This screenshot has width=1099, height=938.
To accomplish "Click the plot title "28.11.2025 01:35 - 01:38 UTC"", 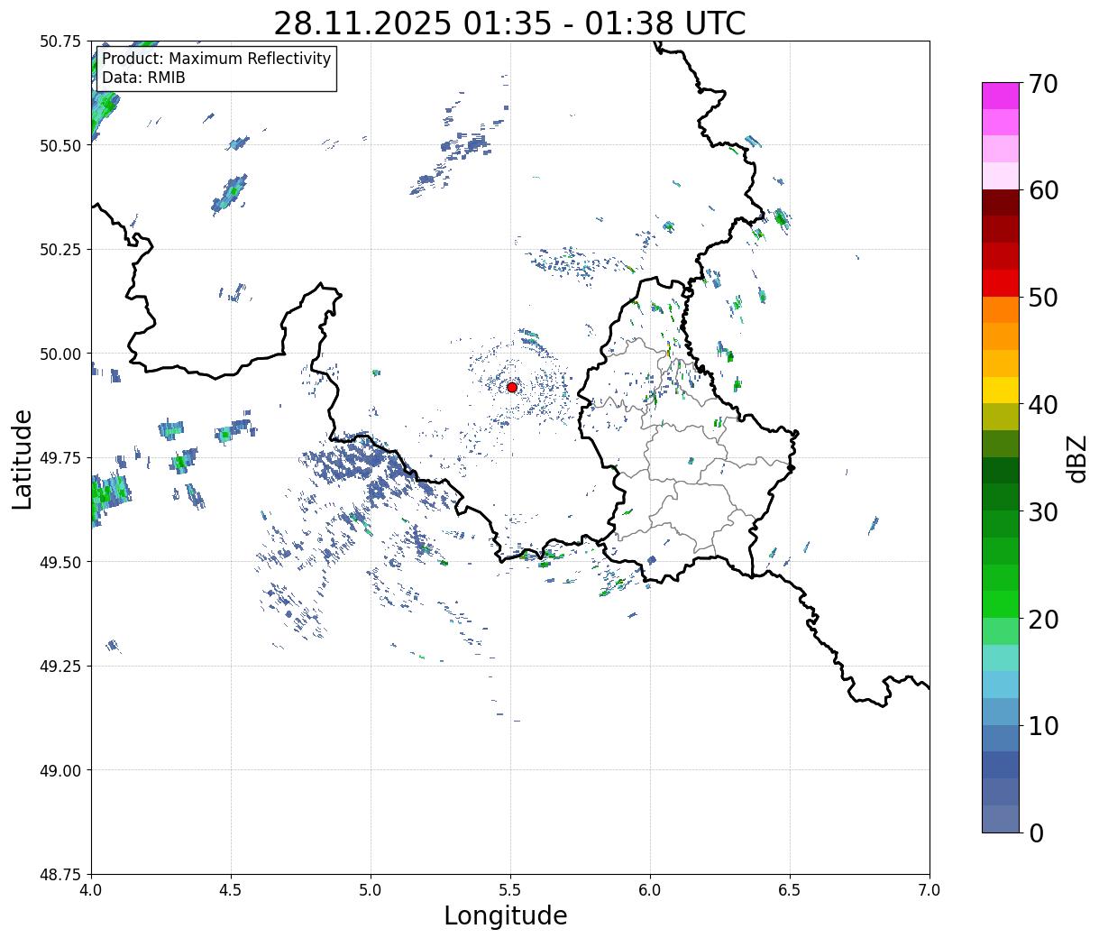I will [x=509, y=23].
